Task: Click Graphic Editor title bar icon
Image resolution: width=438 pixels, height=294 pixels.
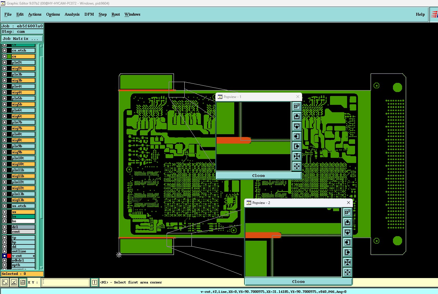Action: tap(3, 3)
